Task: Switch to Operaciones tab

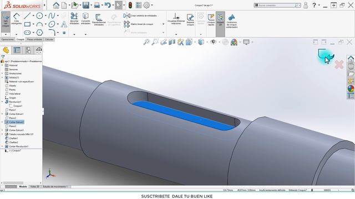Action: [7, 39]
